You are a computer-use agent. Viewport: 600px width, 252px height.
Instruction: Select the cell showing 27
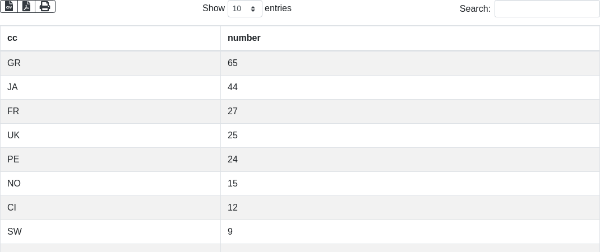(410, 111)
